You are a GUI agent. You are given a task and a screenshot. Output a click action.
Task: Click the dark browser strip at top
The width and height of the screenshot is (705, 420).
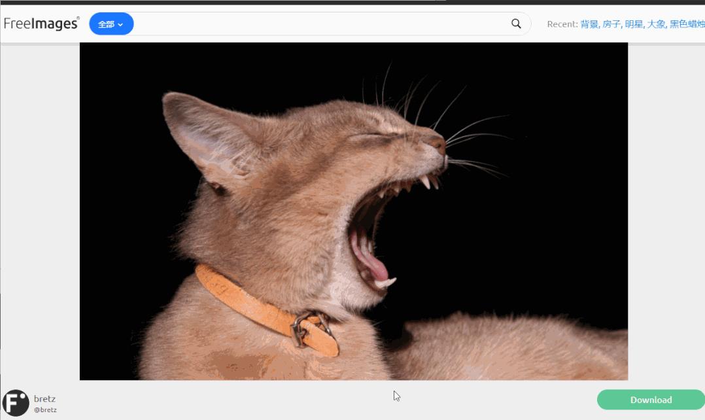pos(352,2)
